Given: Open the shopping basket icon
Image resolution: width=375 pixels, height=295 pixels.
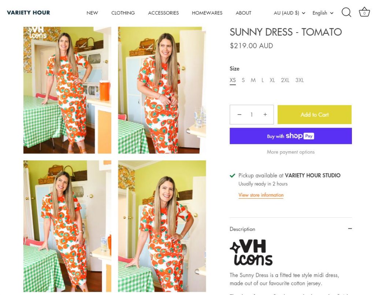Looking at the screenshot, I should 364,12.
